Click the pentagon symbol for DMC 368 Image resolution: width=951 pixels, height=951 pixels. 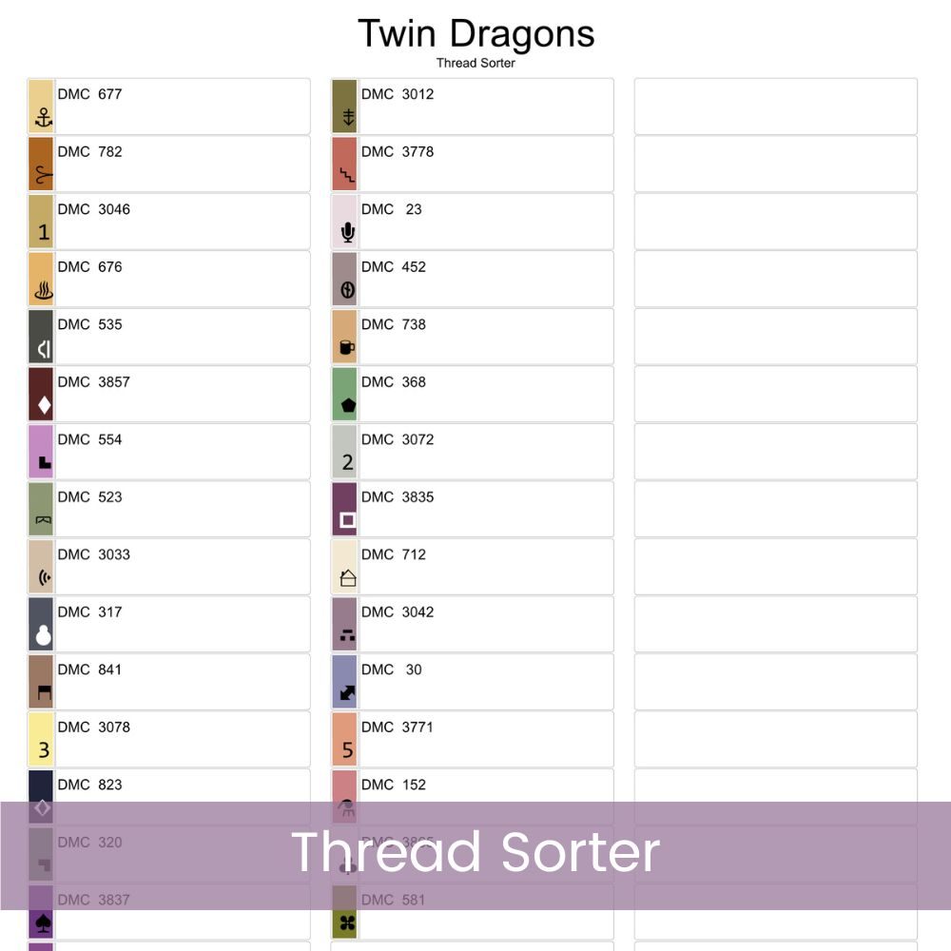click(x=348, y=404)
